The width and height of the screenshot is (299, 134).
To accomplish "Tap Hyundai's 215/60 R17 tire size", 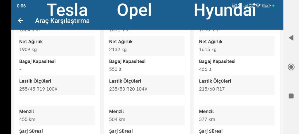I will point(212,89).
